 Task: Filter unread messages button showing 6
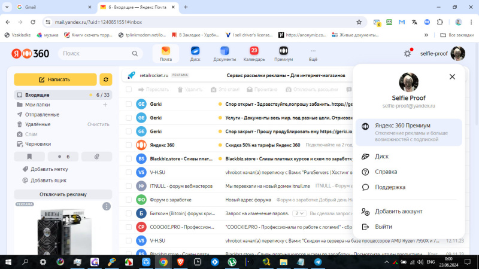pyautogui.click(x=63, y=157)
